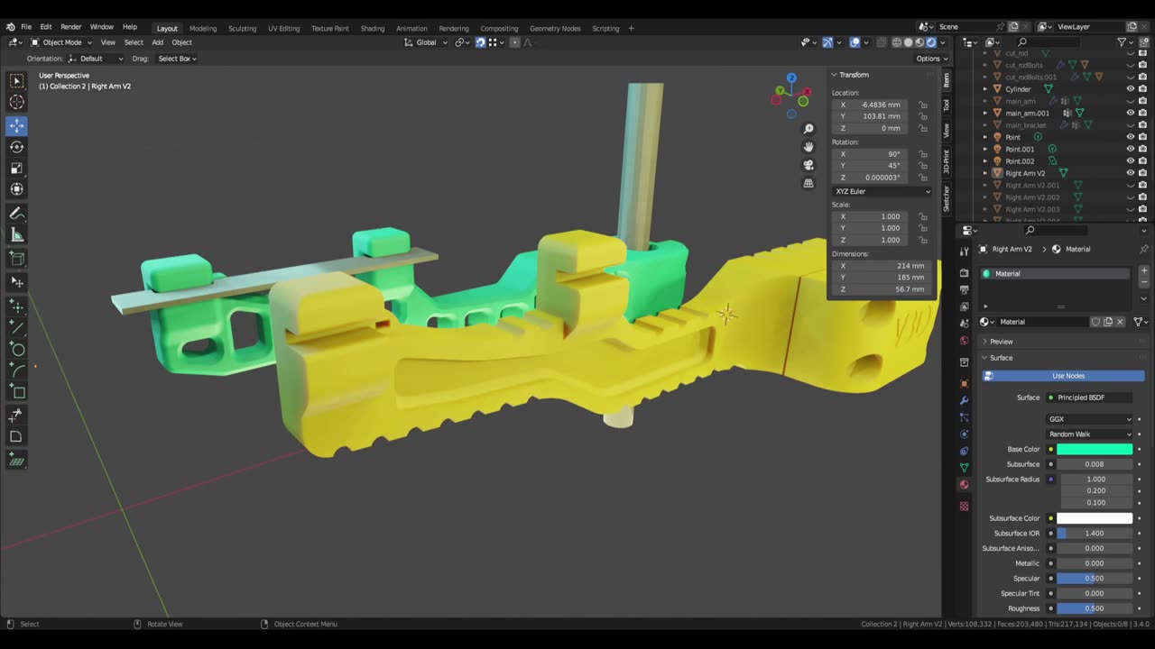Select the Transform tool
Viewport: 1155px width, 649px height.
point(17,189)
